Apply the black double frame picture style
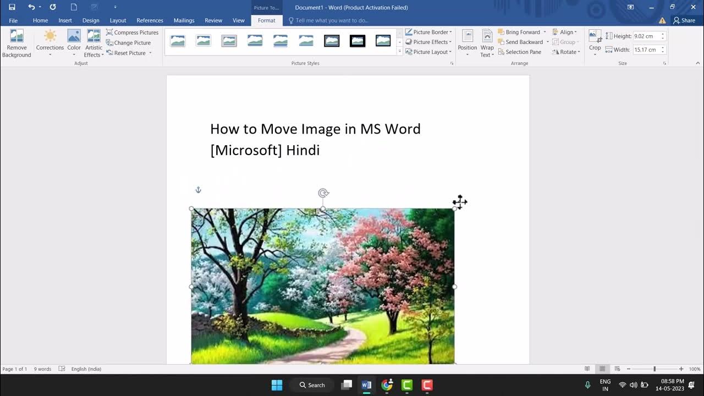 coord(332,41)
